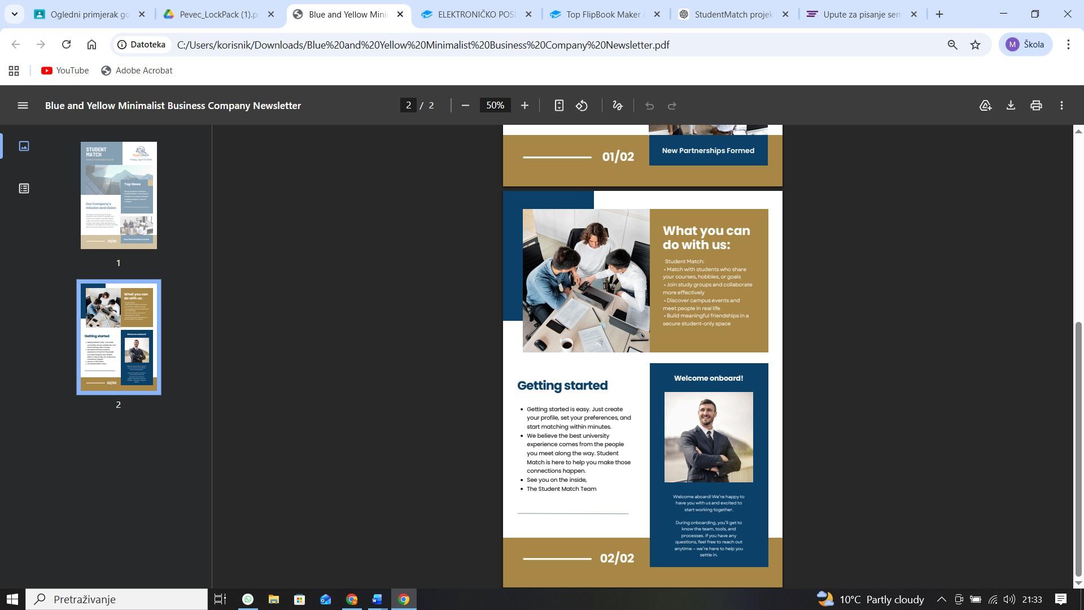Toggle the PDF sidebar menu

coord(23,106)
